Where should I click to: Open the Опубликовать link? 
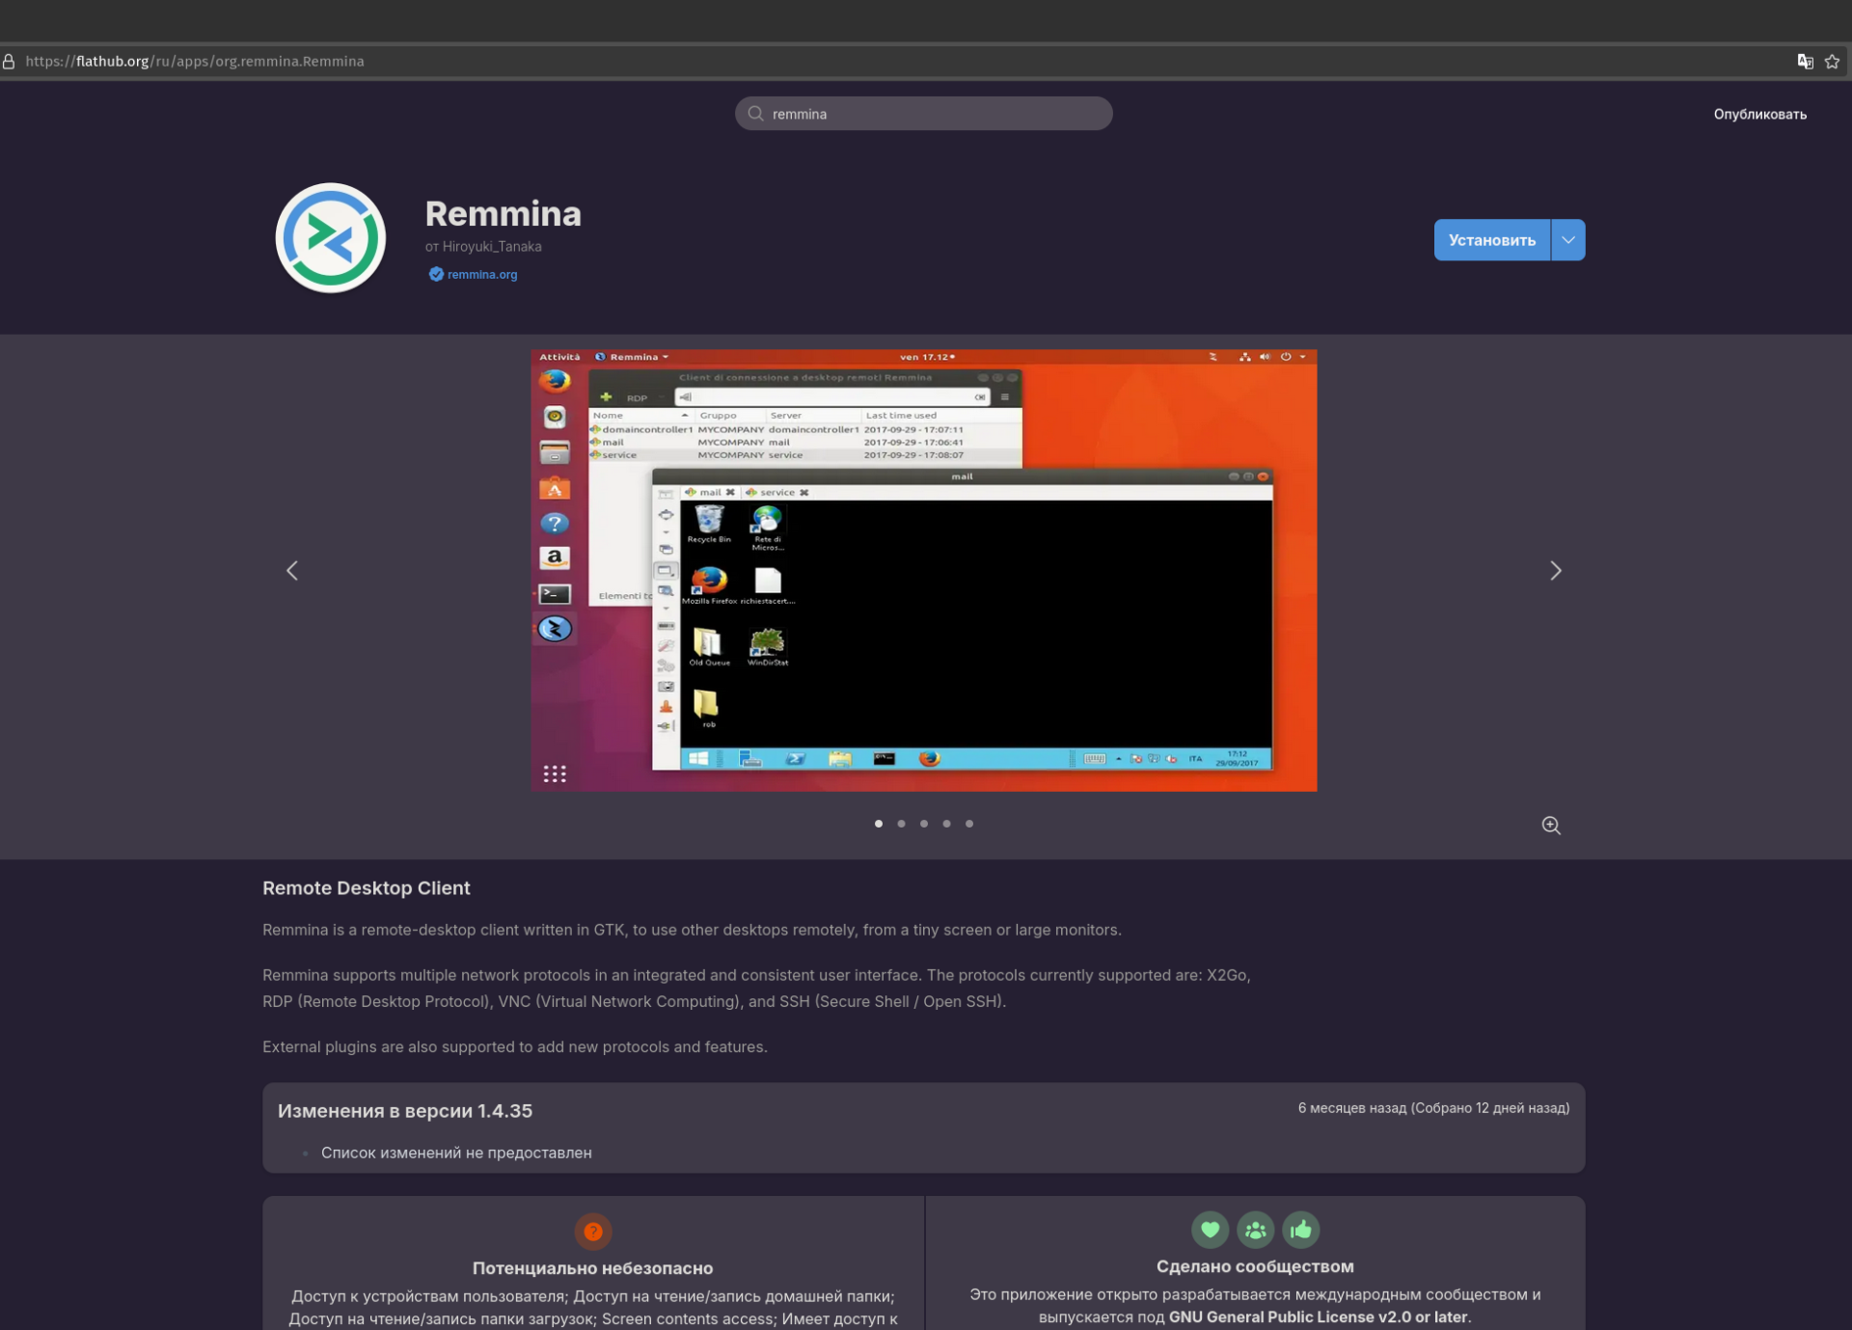coord(1759,115)
